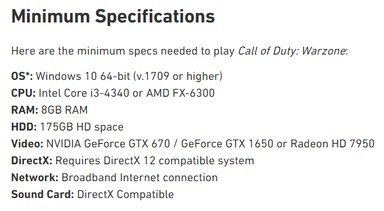The height and width of the screenshot is (211, 384).
Task: Click the bold Network label
Action: [35, 178]
